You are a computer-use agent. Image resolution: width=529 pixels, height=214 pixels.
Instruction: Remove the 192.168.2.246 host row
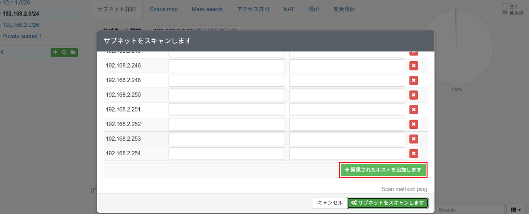[x=414, y=66]
